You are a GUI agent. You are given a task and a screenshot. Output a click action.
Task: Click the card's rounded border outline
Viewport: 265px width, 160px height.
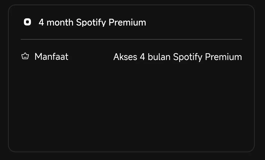(8, 78)
